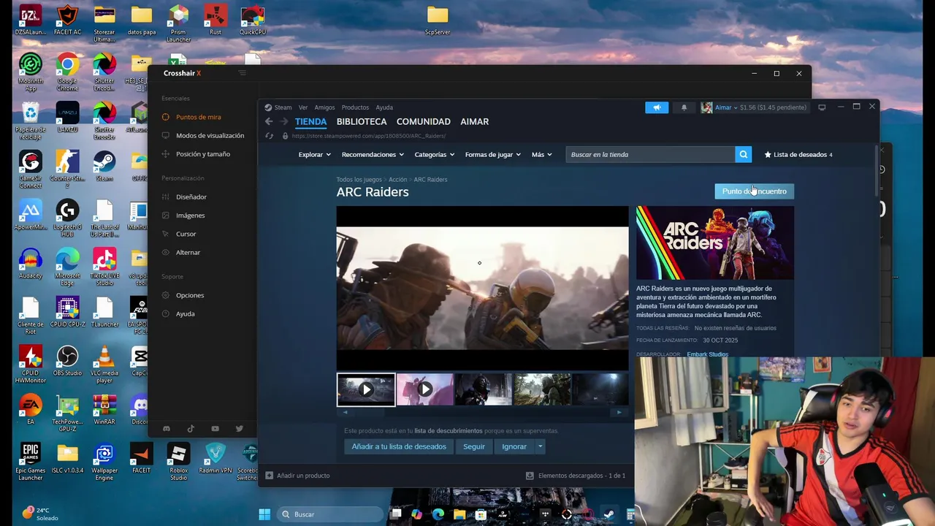Open Opciones in Crosshair X
Screen dimensions: 935x526
[x=190, y=295]
